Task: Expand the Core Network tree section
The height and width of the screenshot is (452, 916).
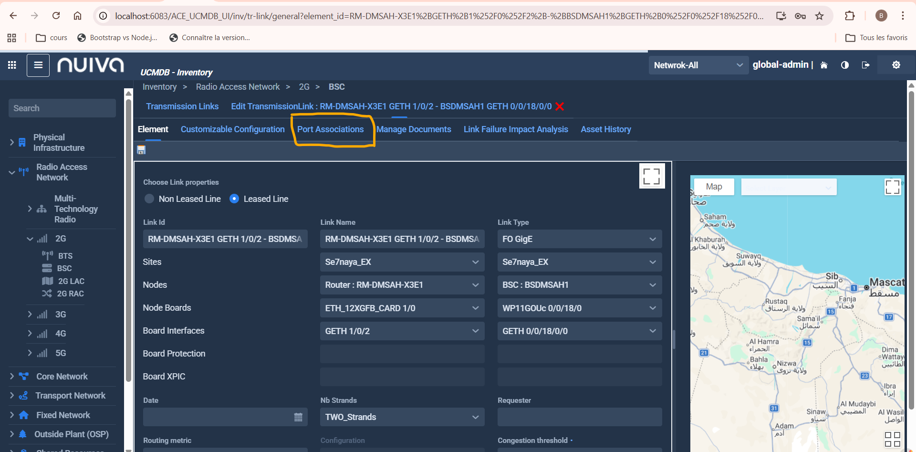Action: (12, 377)
